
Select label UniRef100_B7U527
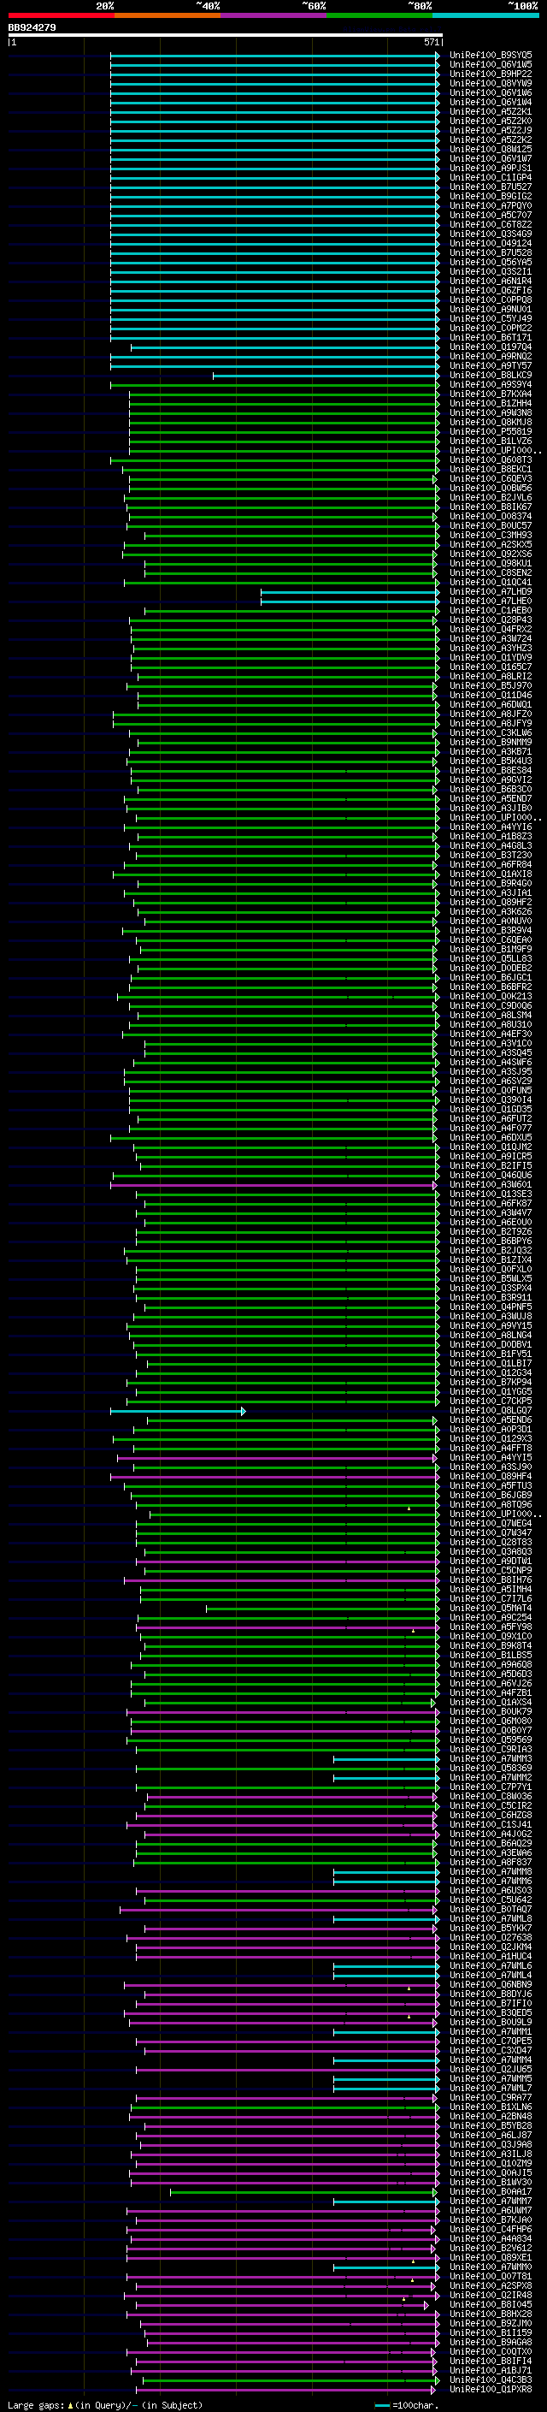(x=491, y=187)
